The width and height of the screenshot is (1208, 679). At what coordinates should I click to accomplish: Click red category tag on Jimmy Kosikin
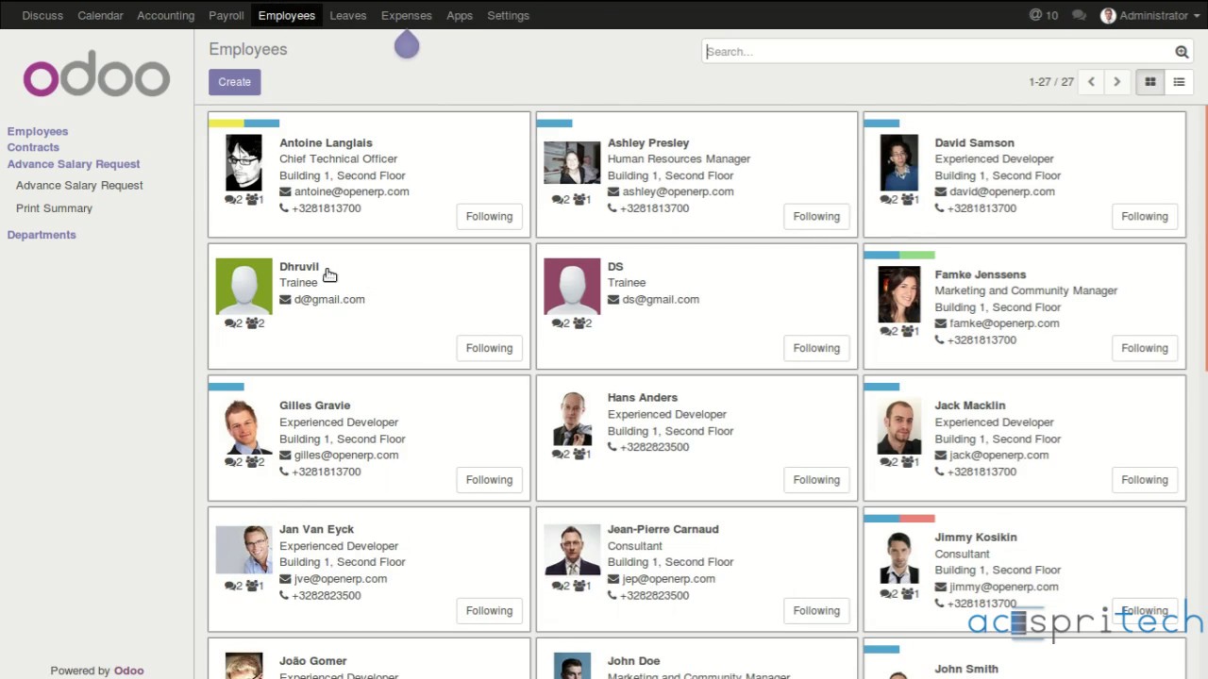coord(916,518)
